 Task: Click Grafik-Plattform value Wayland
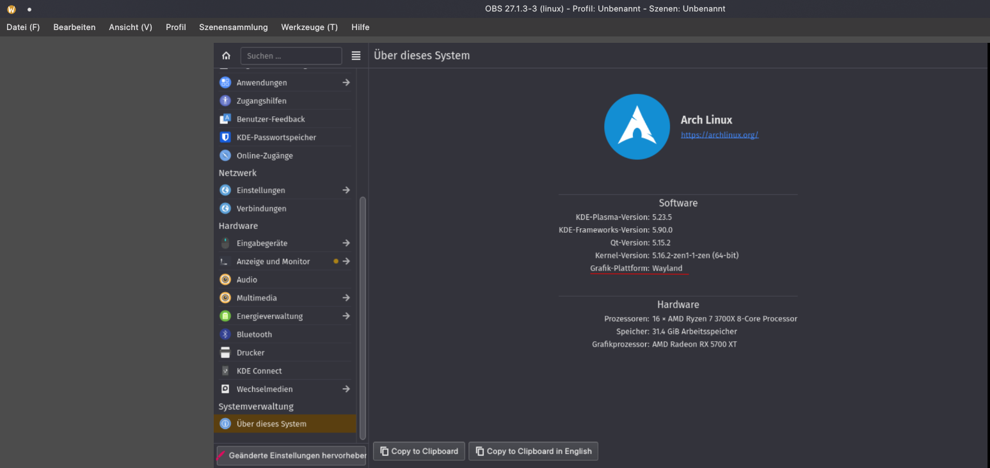point(667,268)
